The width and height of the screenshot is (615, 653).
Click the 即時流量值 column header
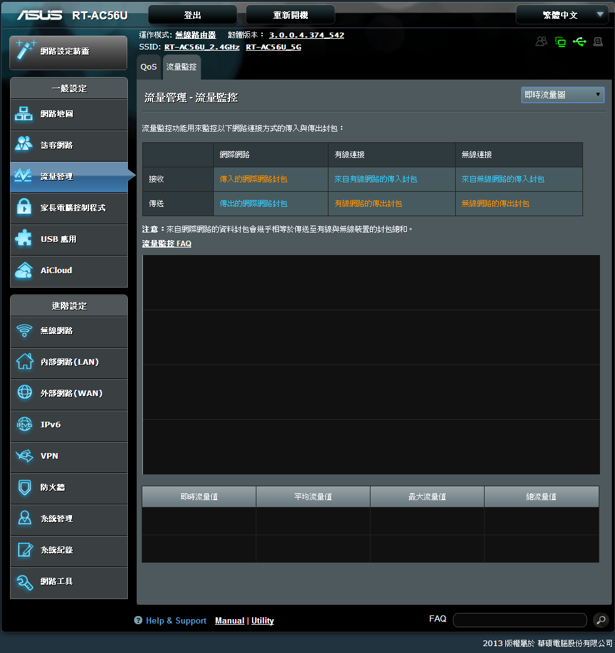click(x=199, y=496)
